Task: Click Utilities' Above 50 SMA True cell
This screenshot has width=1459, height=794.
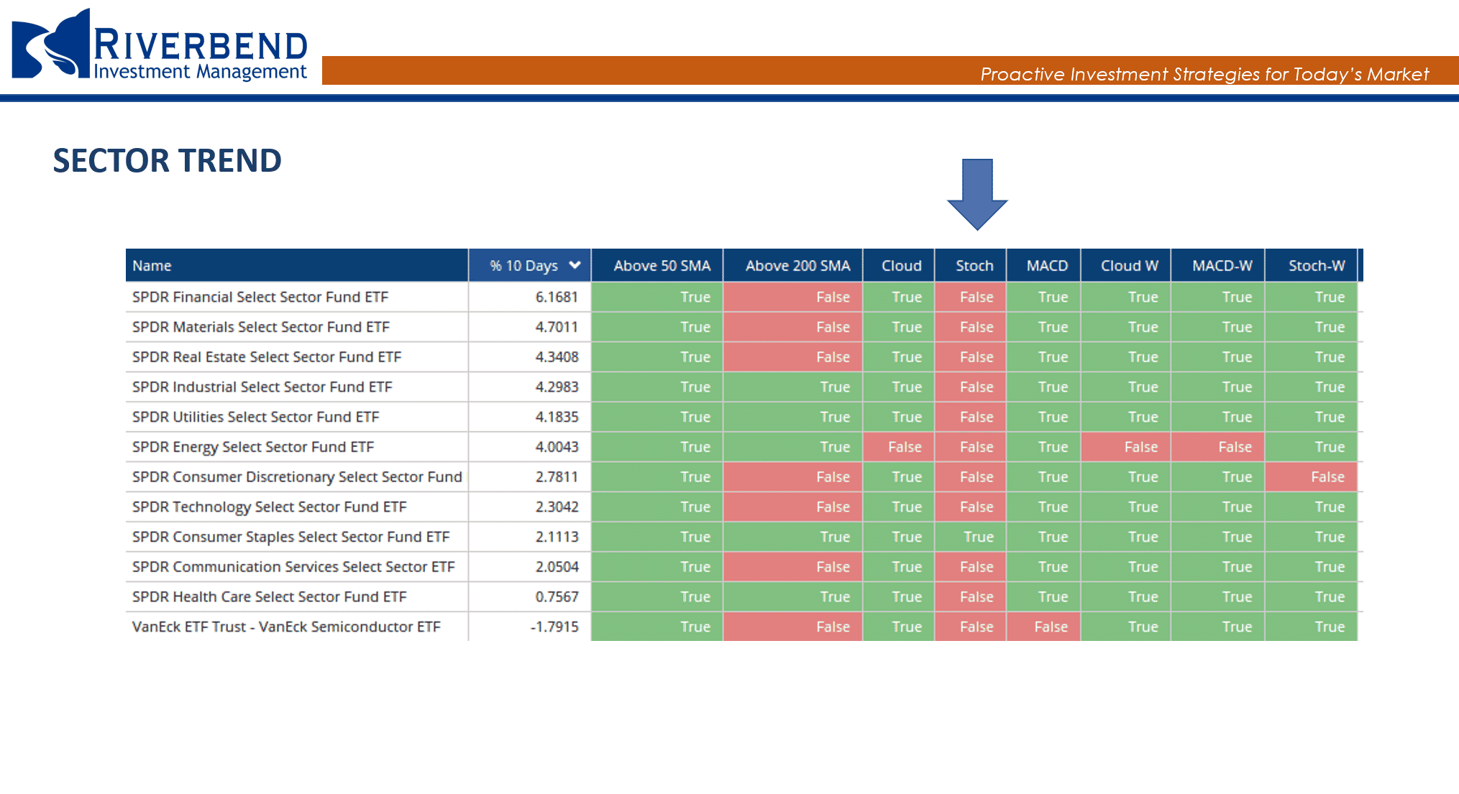Action: [x=657, y=417]
